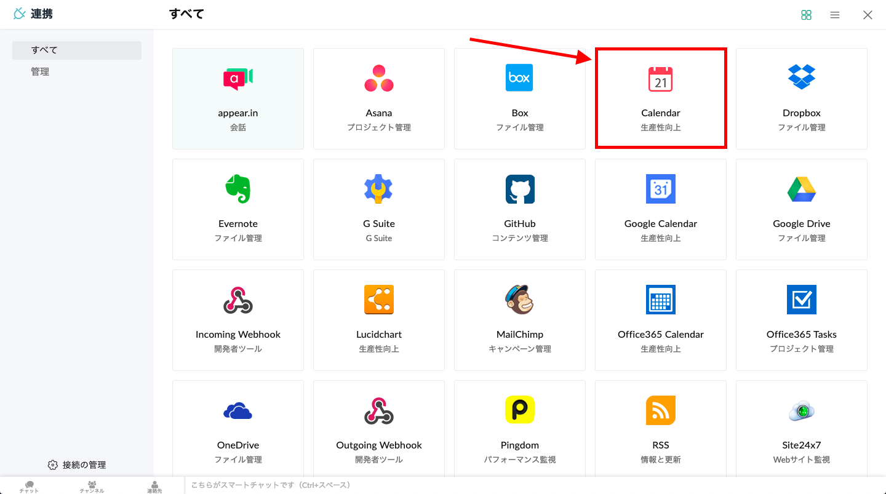Viewport: 886px width, 494px height.
Task: Click the 会話 label under appear.in
Action: pyautogui.click(x=238, y=127)
